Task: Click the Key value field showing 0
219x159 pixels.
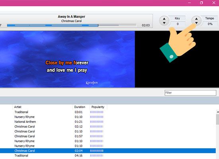Action: coord(178,24)
